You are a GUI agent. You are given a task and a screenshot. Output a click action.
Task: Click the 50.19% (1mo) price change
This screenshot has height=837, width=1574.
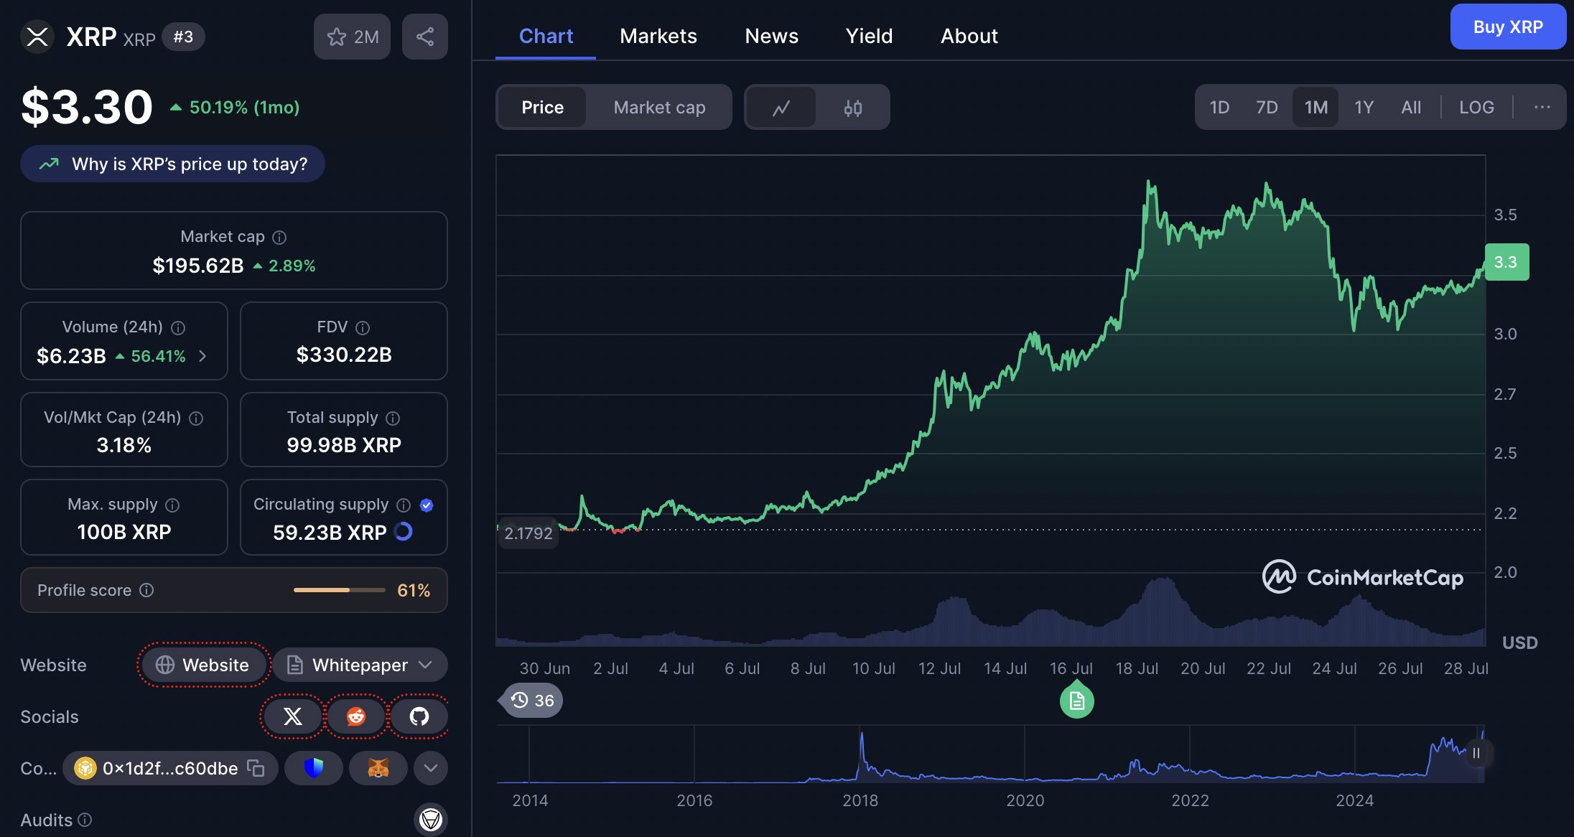click(x=235, y=107)
